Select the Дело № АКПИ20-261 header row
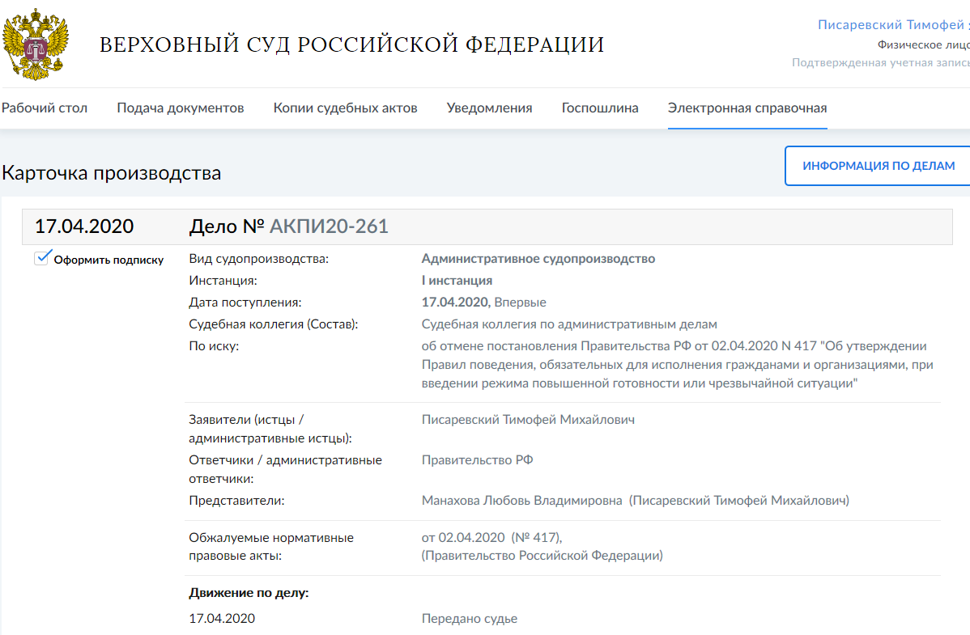The height and width of the screenshot is (635, 970). (486, 226)
